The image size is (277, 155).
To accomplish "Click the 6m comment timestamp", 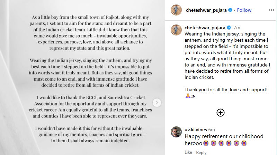I will click(x=212, y=130).
